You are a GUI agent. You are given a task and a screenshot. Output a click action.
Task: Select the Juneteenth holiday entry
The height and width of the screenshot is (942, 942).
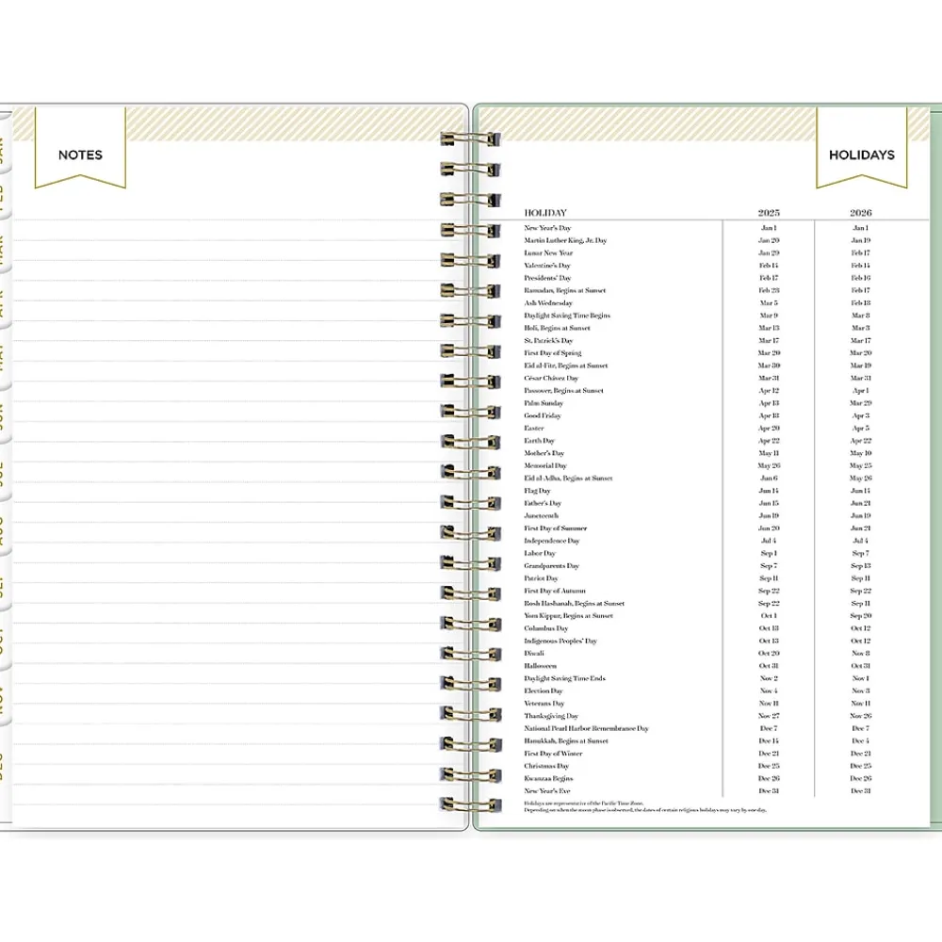[x=542, y=516]
